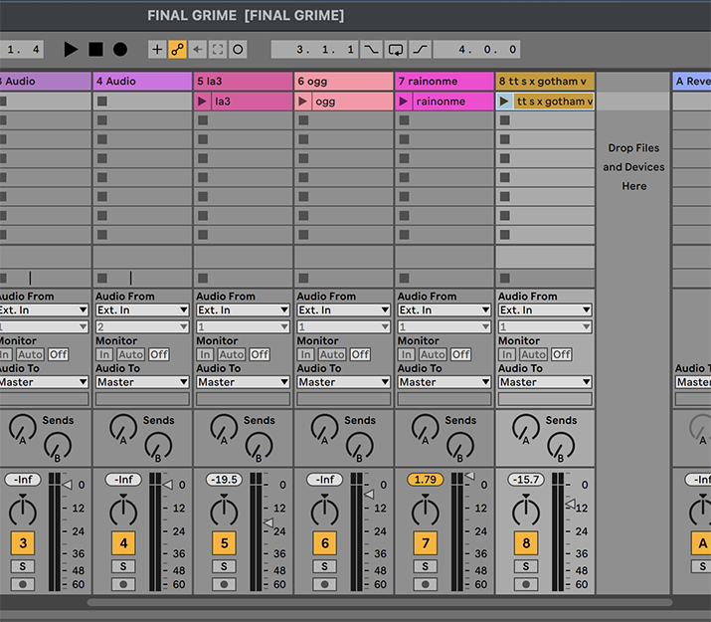
Task: Solo track 8 with S button
Action: click(526, 566)
